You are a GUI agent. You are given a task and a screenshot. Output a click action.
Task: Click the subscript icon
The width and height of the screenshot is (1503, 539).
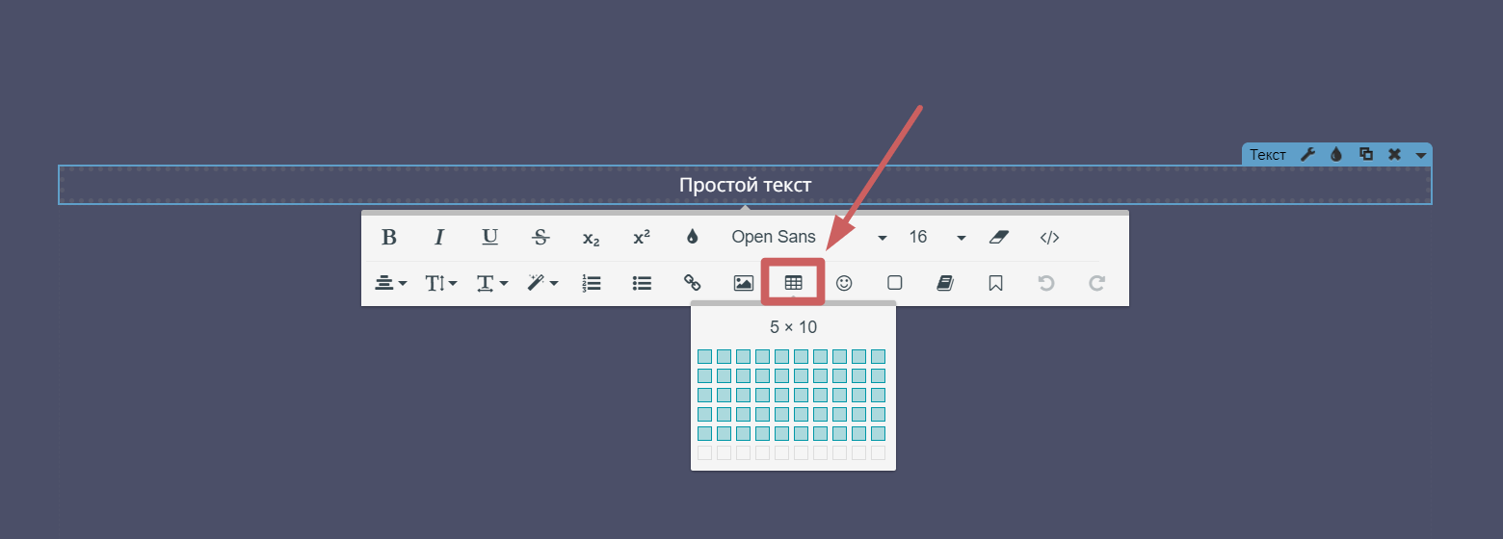click(591, 238)
